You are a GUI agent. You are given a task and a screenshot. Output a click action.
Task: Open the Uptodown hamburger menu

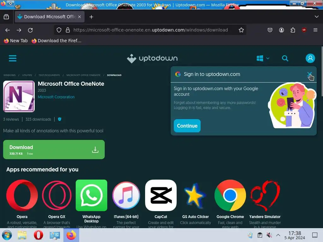[x=13, y=58]
